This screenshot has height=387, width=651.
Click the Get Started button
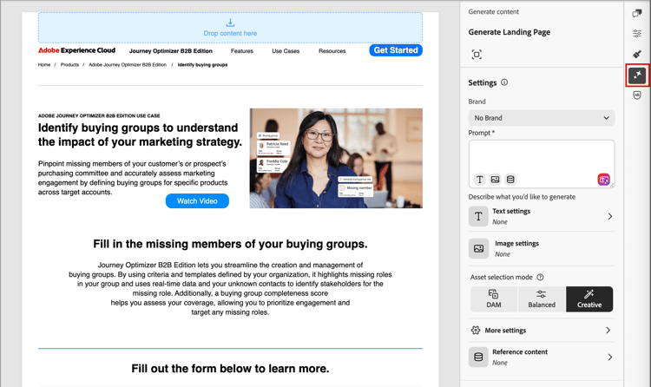click(x=396, y=50)
